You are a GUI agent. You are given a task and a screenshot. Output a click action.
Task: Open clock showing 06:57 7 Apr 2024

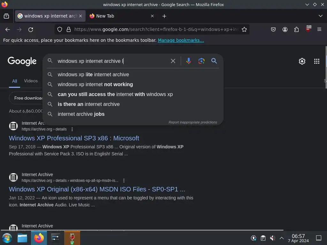pyautogui.click(x=298, y=238)
